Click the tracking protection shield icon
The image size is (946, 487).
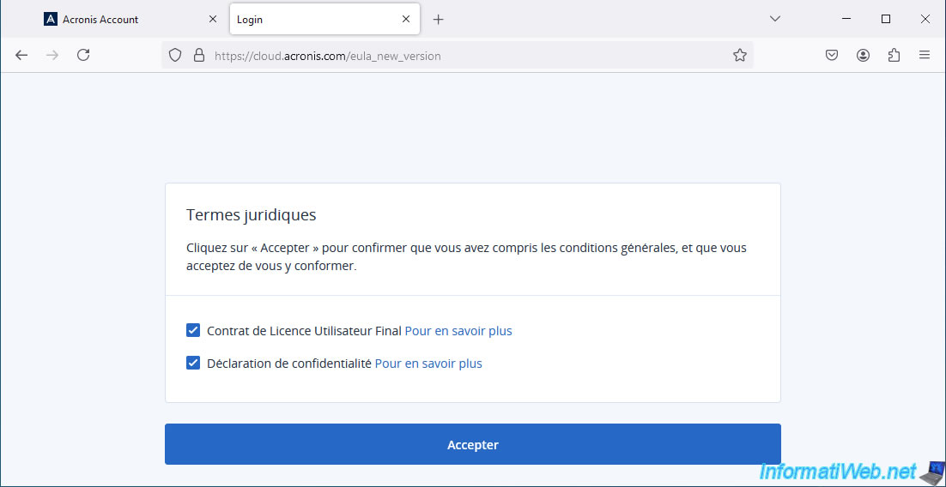point(175,55)
